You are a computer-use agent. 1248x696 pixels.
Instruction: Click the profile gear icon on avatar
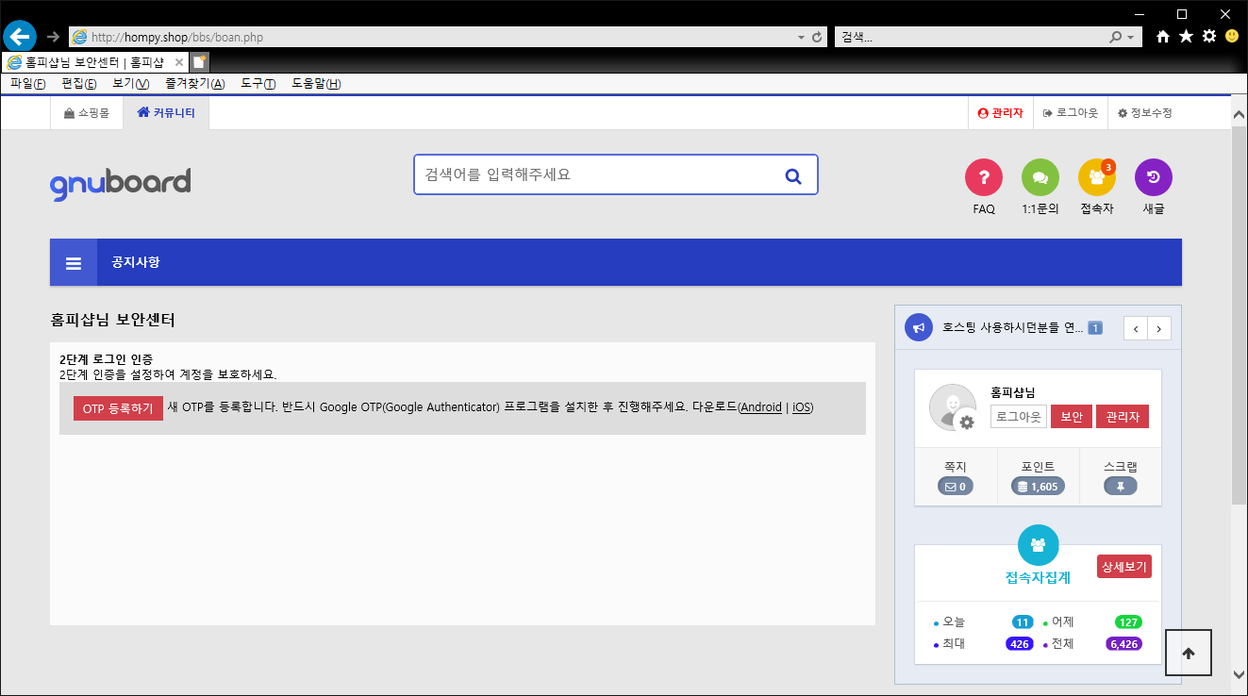coord(966,423)
